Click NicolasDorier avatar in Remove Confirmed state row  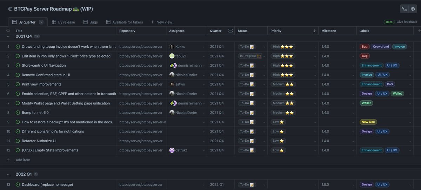point(172,75)
